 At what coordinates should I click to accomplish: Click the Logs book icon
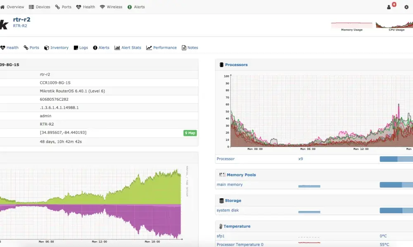coord(76,47)
